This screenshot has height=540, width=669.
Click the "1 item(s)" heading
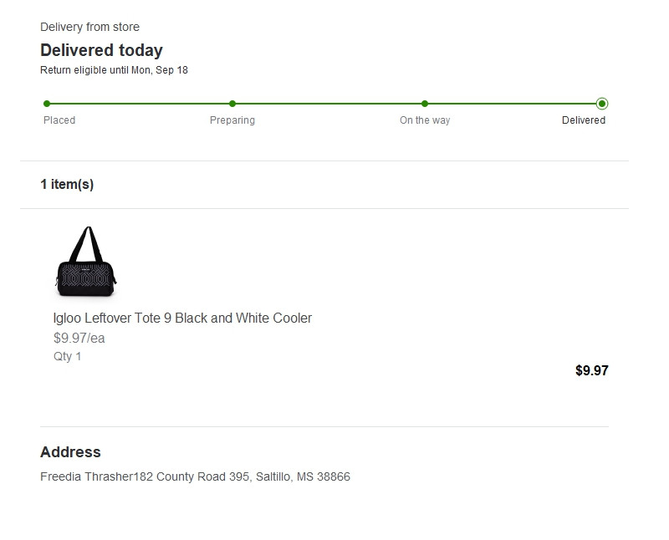click(67, 185)
